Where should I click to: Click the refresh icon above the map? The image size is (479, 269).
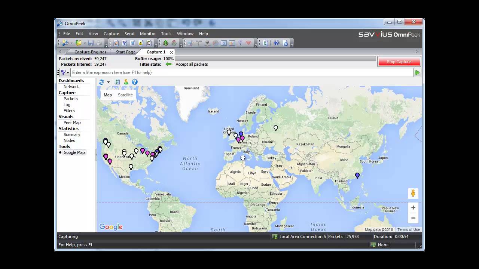101,82
